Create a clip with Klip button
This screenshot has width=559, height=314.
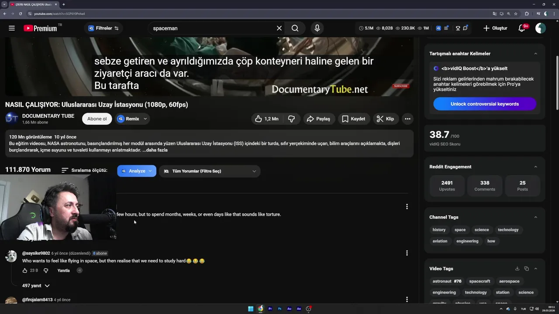coord(385,119)
